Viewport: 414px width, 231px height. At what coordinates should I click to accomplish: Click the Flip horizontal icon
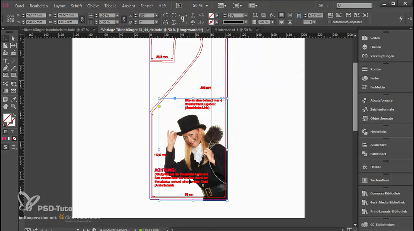tap(166, 22)
